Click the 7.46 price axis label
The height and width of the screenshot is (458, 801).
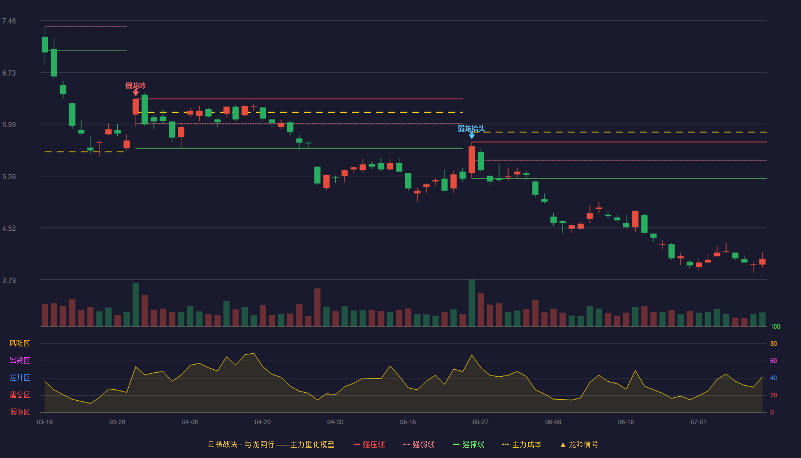[9, 21]
